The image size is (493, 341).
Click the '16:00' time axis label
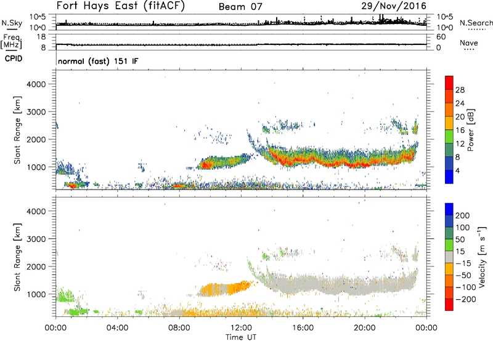tap(303, 328)
